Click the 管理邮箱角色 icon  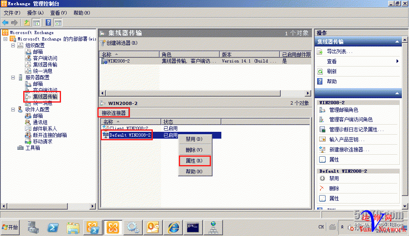tap(322, 110)
